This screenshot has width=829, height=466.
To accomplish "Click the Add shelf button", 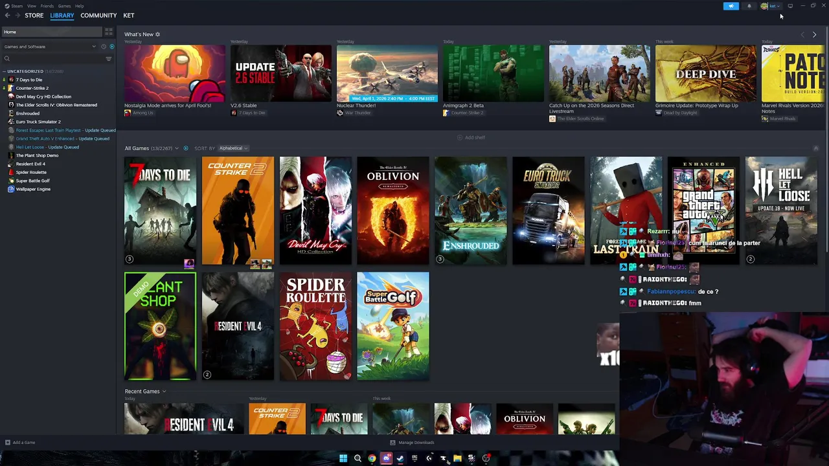I will point(471,137).
